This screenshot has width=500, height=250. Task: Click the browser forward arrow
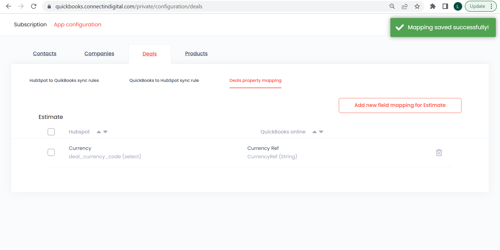tap(21, 6)
